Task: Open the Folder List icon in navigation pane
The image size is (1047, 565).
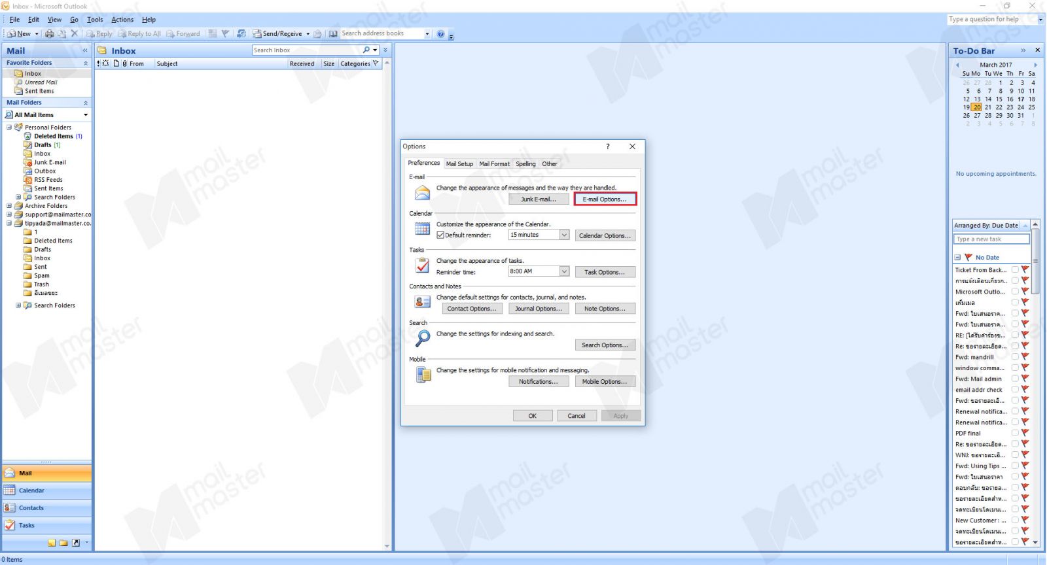Action: tap(63, 543)
